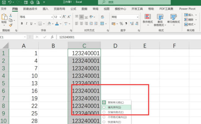
Task: Switch to the Formulas tab
Action: click(73, 9)
